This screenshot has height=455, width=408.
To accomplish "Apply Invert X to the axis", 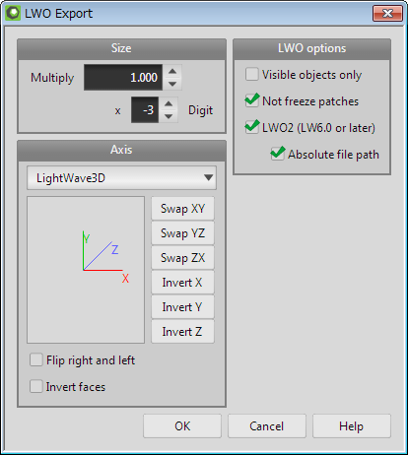I will 182,283.
